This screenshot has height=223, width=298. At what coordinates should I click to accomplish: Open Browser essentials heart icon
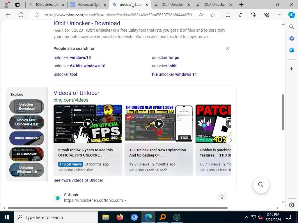pyautogui.click(x=267, y=15)
